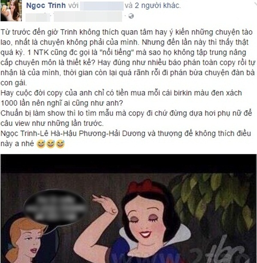Click Snow White's red hair bow
Viewport: 257px width, 263px height.
pyautogui.click(x=145, y=186)
